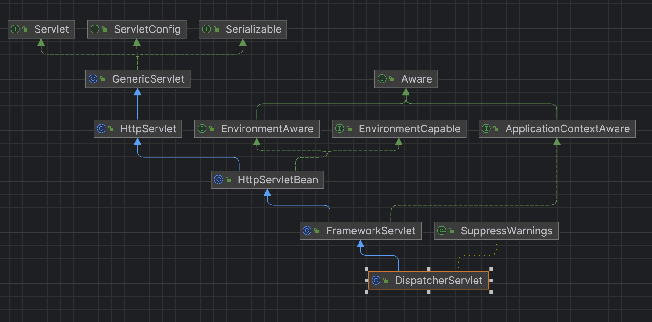Image resolution: width=652 pixels, height=322 pixels.
Task: Click the class icon on DispatcherServlet
Action: click(x=376, y=280)
